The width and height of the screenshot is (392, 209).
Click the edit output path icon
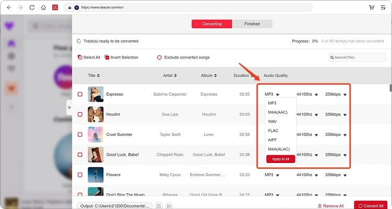point(158,206)
